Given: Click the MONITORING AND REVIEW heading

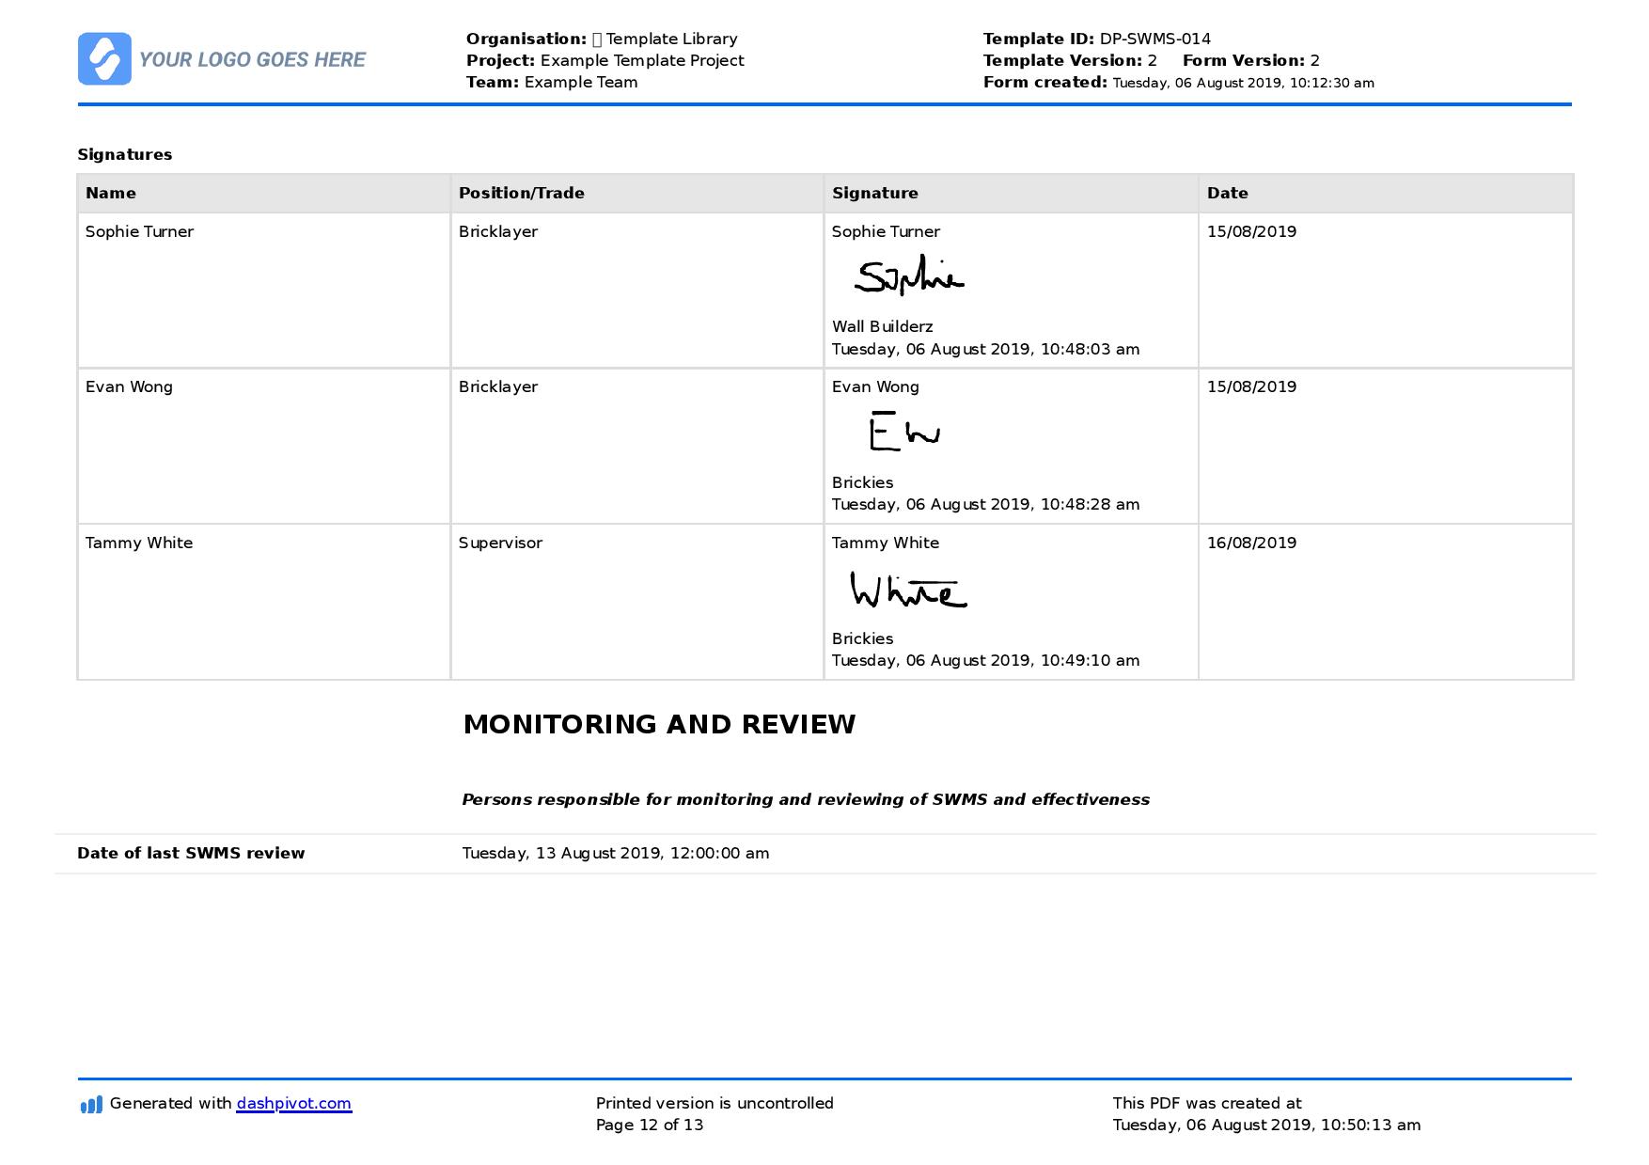Looking at the screenshot, I should tap(660, 725).
